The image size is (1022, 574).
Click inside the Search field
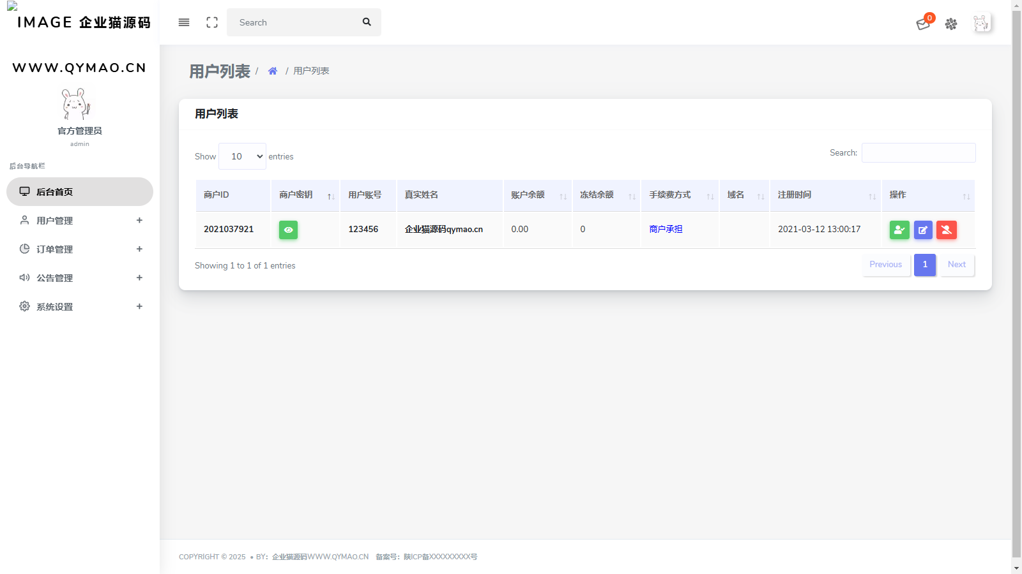point(918,152)
